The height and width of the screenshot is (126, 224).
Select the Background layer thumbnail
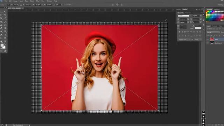(212, 43)
